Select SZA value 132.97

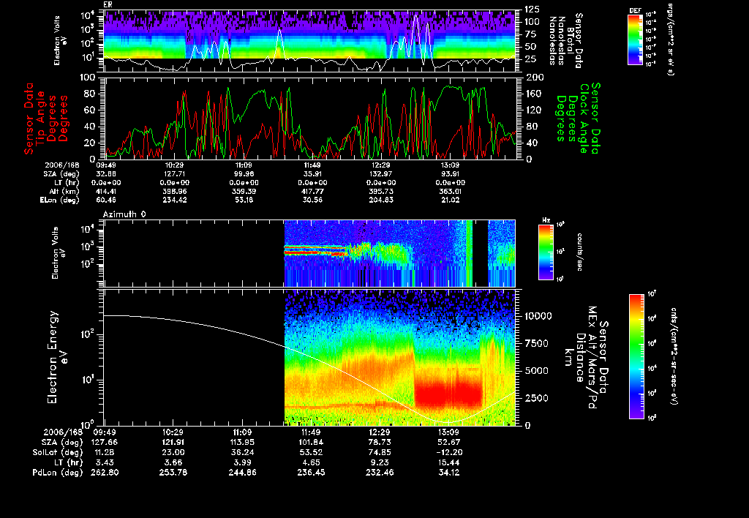pos(380,174)
